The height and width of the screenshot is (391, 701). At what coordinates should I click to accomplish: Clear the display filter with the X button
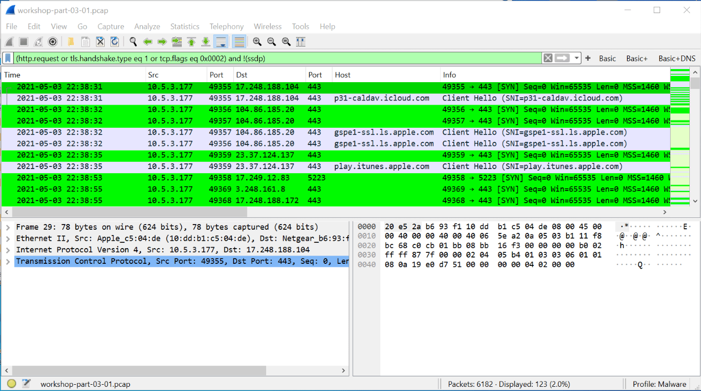(547, 58)
